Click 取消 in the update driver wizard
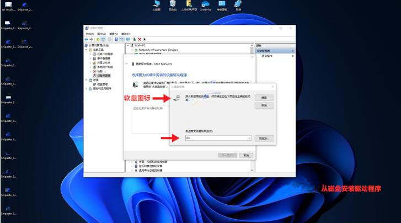The image size is (401, 223). point(246,156)
